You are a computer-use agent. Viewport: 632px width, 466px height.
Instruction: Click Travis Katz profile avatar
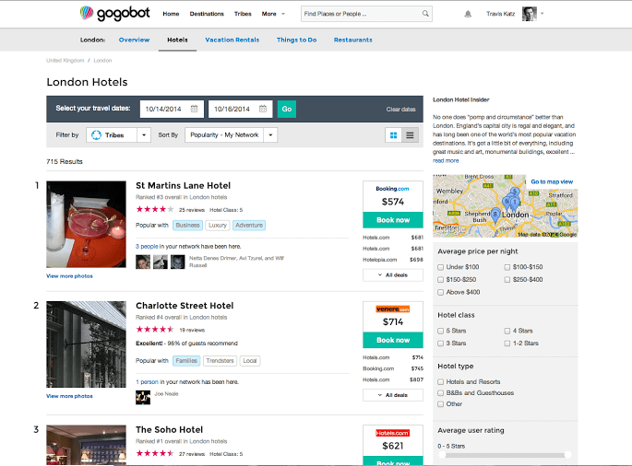pos(530,14)
